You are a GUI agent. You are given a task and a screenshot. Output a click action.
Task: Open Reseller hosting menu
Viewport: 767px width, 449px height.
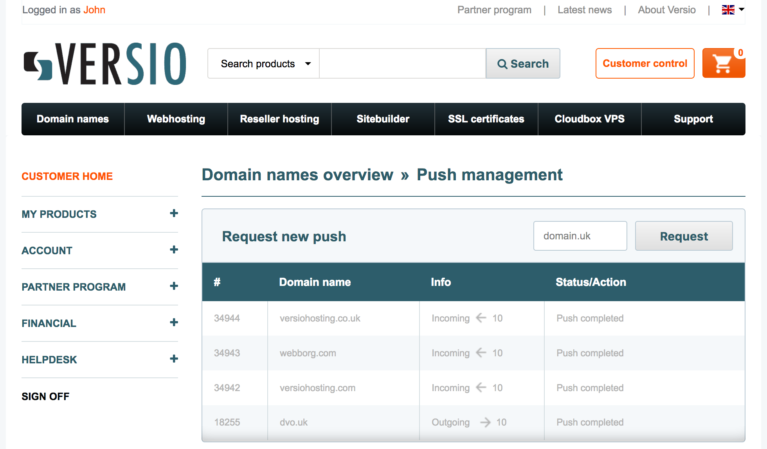279,119
